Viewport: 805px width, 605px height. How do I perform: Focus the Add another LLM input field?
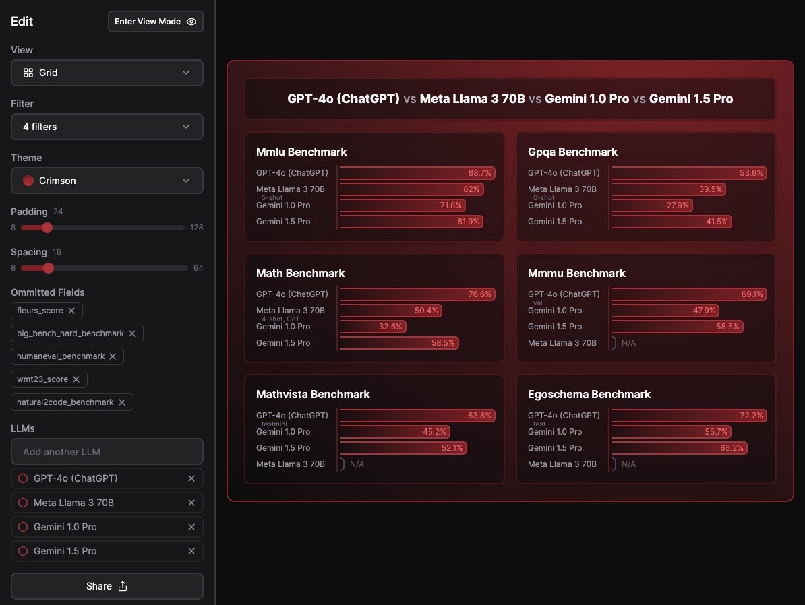(107, 452)
